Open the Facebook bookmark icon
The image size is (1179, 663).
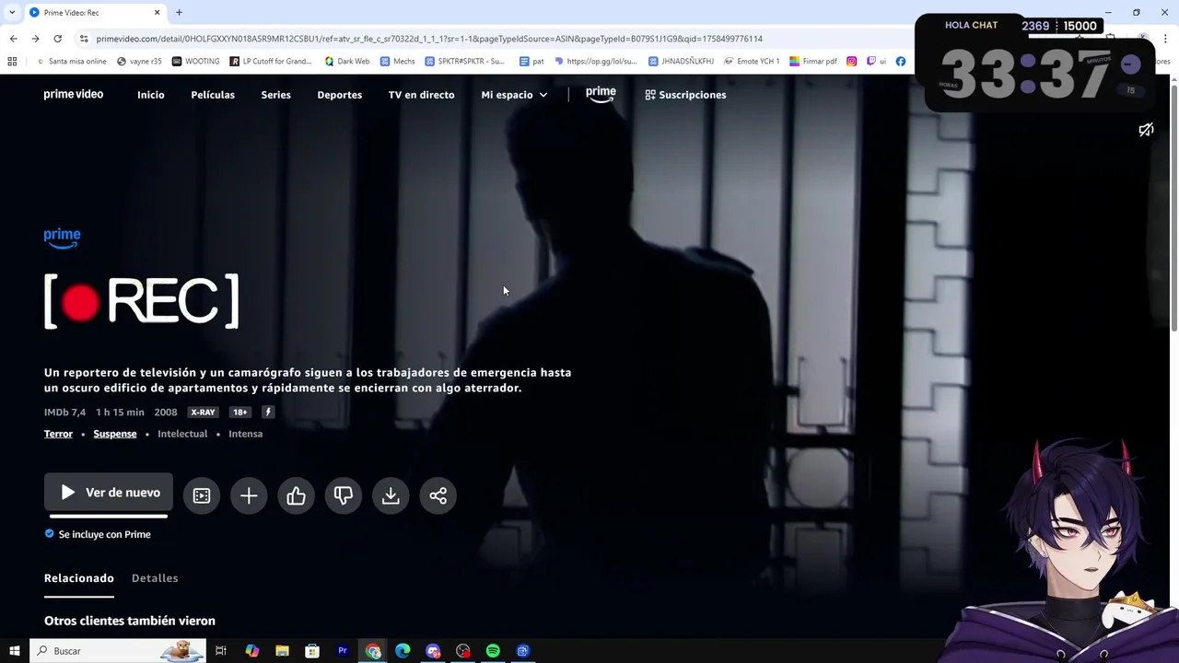point(901,62)
